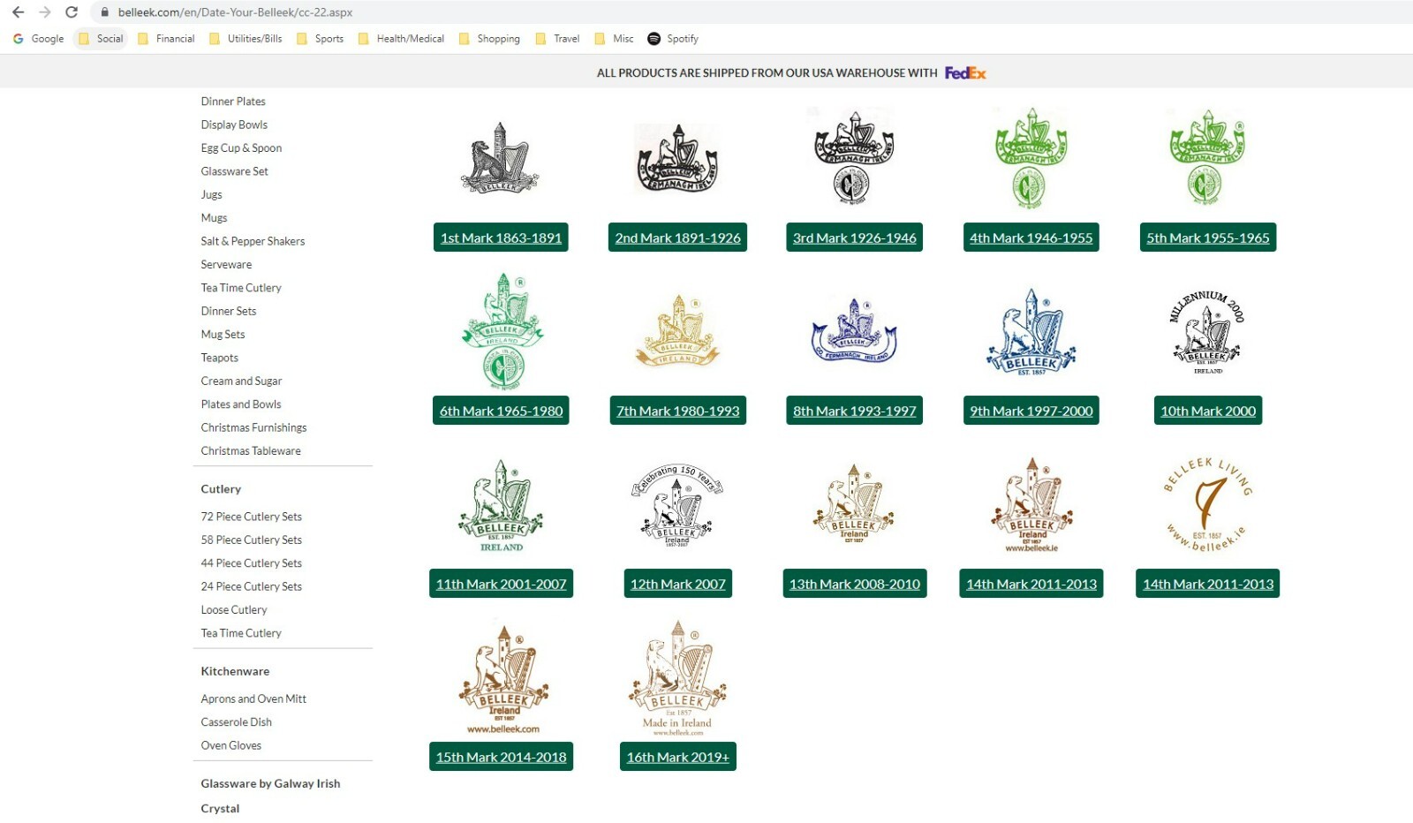The image size is (1413, 823).
Task: Click the green logo above 5th Mark 1955-1965
Action: 1207,158
